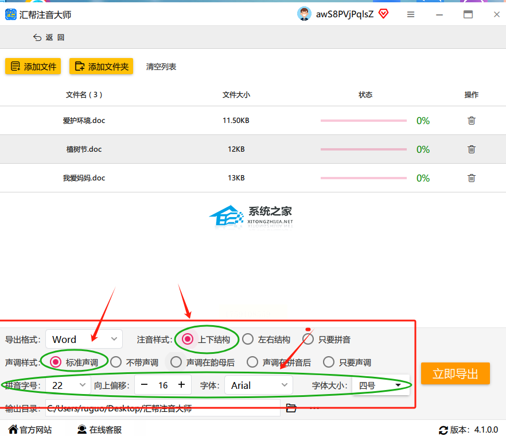506x436 pixels.
Task: Increase 向上偏移 with plus button
Action: point(181,385)
